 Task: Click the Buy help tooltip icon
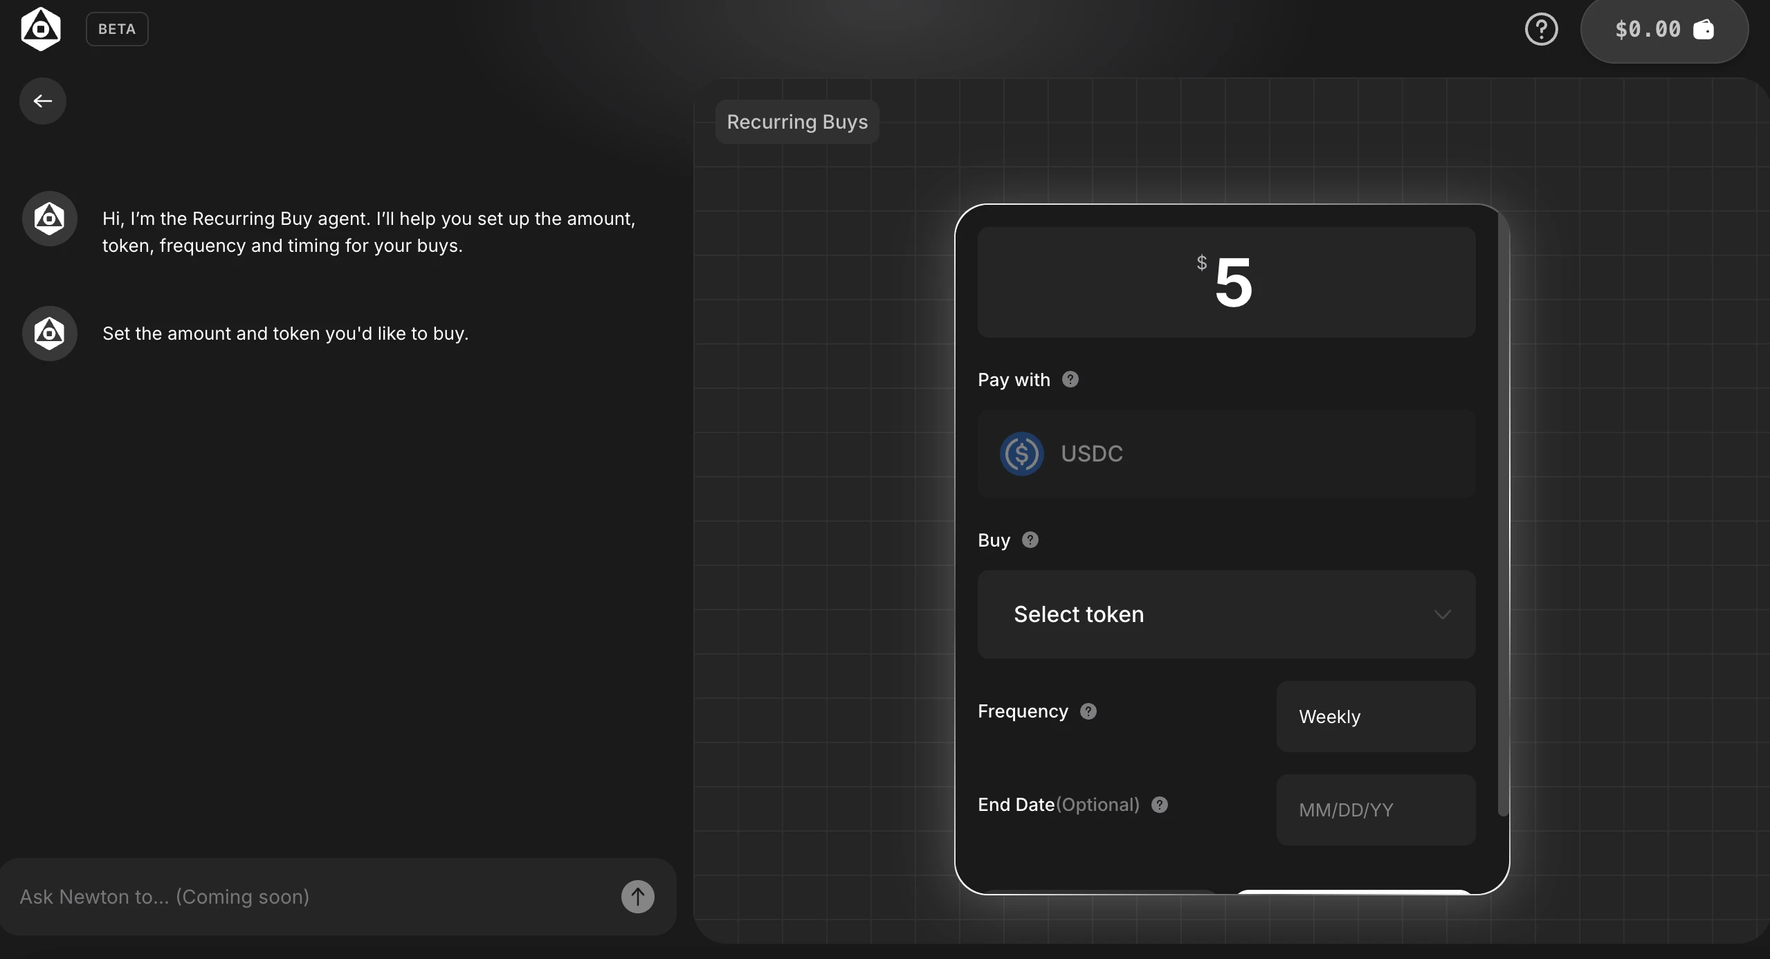1030,540
